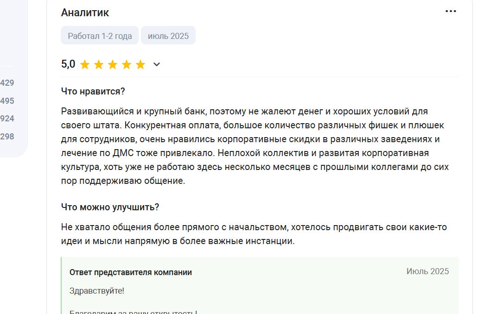The image size is (490, 314).
Task: Click 'Ответ представителя компании' reply header
Action: pos(131,272)
